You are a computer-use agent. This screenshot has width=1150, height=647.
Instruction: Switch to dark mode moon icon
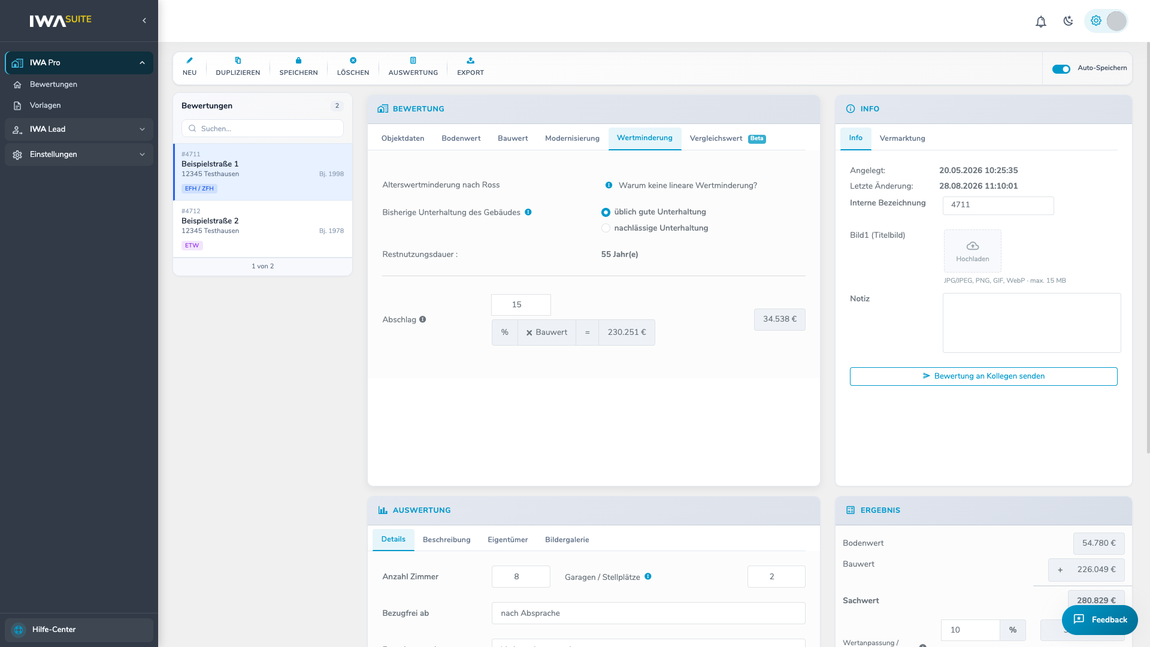click(x=1068, y=21)
